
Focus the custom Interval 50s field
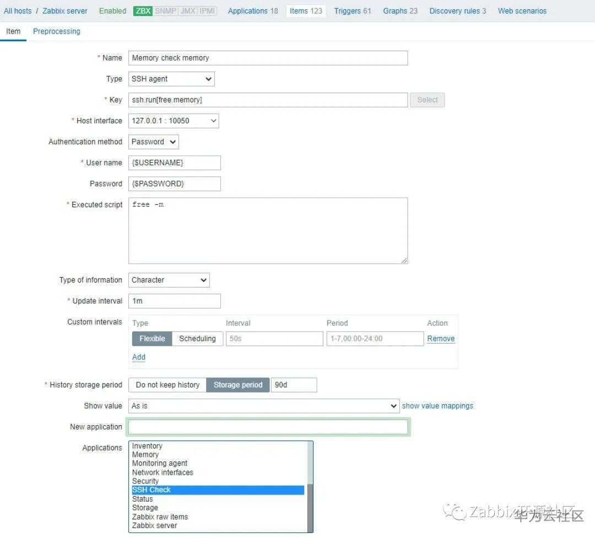tap(274, 339)
